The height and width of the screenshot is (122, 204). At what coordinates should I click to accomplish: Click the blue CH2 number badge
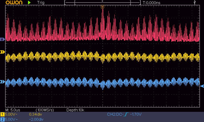click(2, 119)
